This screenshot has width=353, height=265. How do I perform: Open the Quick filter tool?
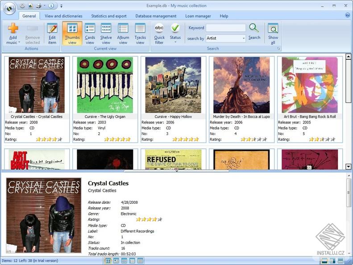(159, 29)
